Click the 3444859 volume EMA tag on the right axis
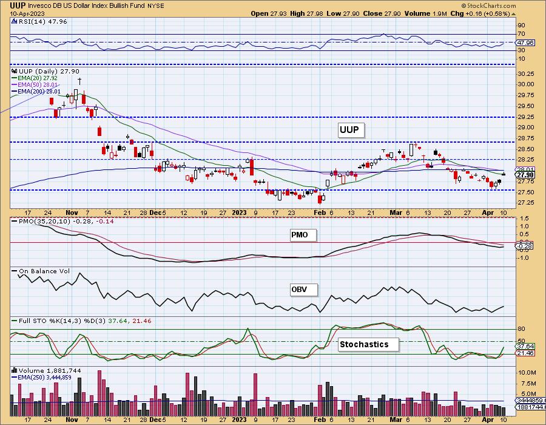 530,401
